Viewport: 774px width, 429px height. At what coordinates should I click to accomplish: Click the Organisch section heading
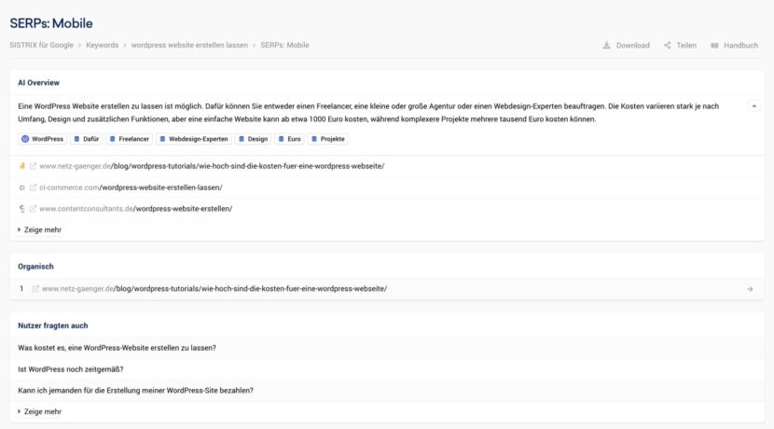click(x=35, y=267)
